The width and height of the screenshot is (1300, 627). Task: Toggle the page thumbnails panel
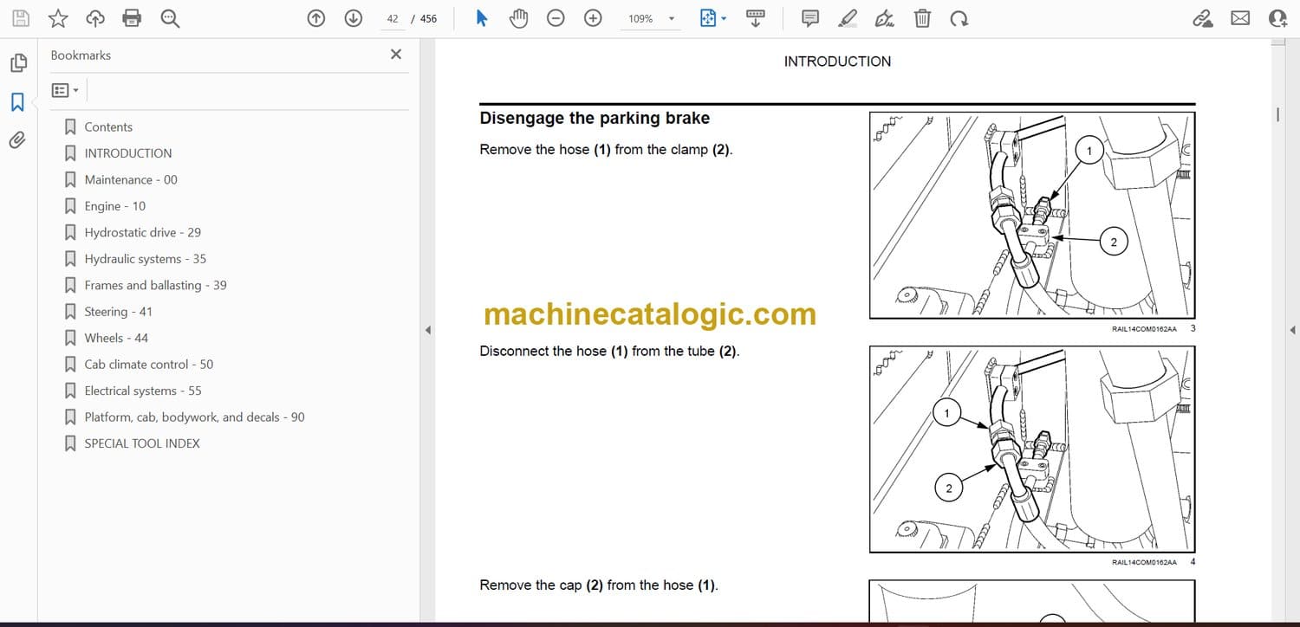(x=18, y=63)
